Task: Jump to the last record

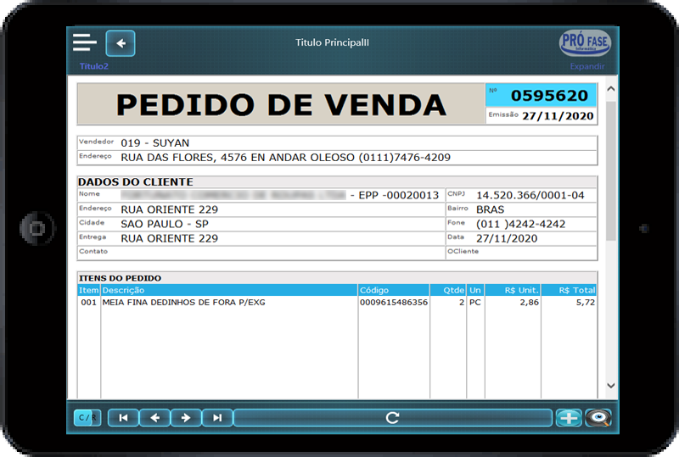Action: (217, 418)
